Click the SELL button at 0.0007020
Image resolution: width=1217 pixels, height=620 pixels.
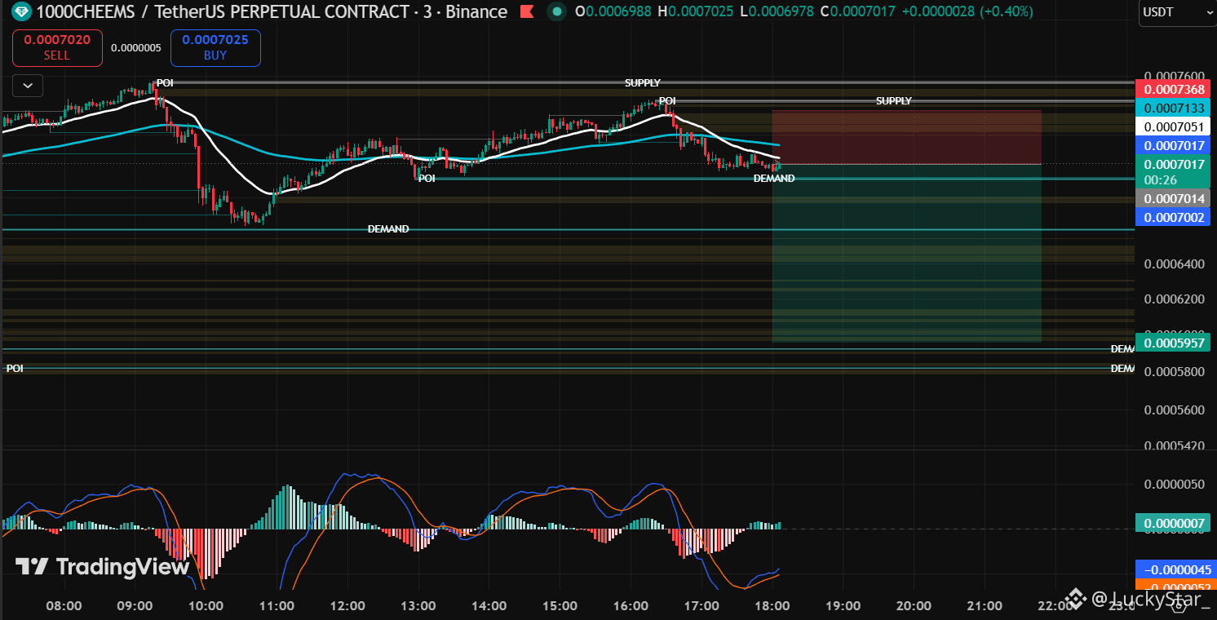57,47
